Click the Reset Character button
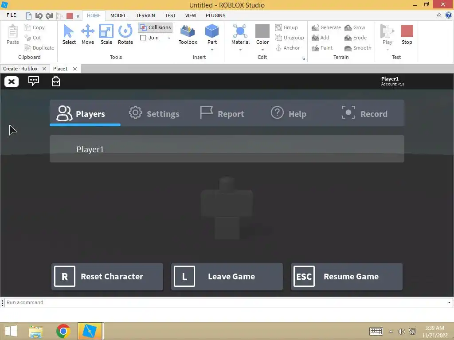This screenshot has width=454, height=340. click(x=107, y=276)
